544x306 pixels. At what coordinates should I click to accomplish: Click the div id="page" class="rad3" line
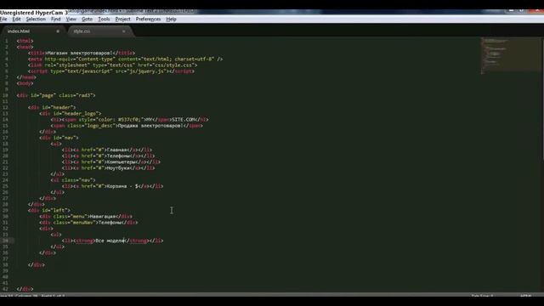tap(56, 95)
